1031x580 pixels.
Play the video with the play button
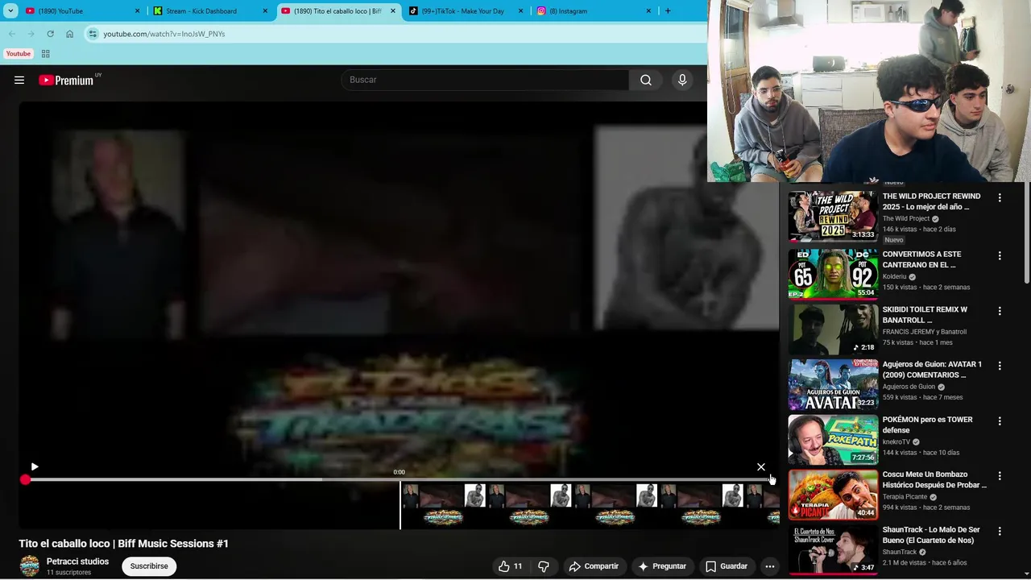tap(35, 466)
